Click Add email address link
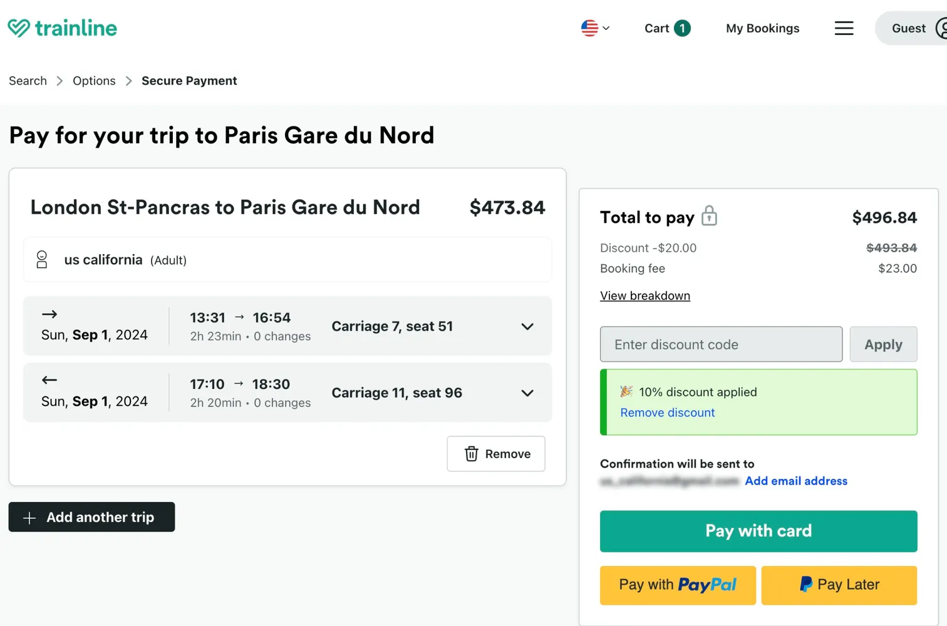This screenshot has width=947, height=626. (x=795, y=481)
